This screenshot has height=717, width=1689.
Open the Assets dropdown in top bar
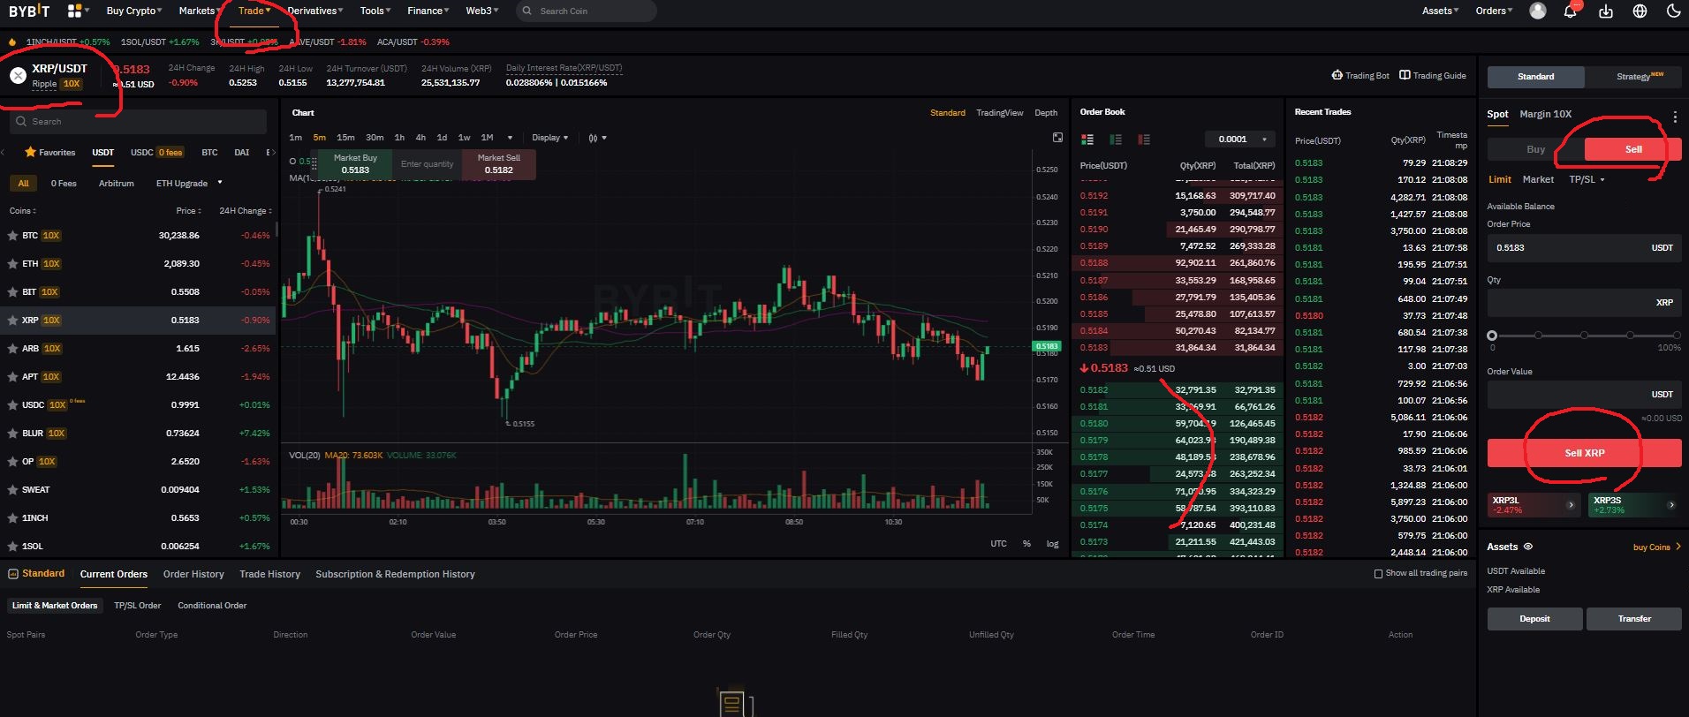point(1440,11)
